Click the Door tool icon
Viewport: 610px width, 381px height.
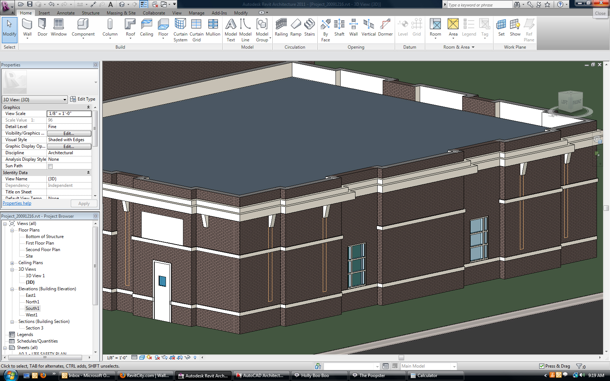[x=42, y=28]
